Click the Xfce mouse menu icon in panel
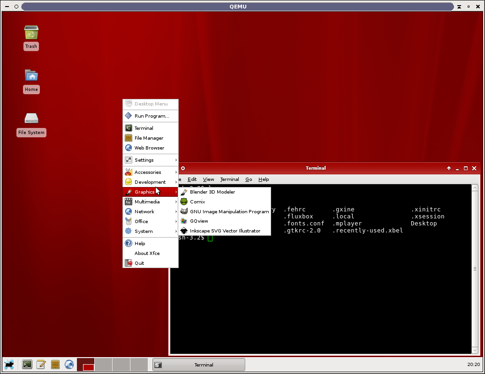The image size is (485, 374). click(9, 365)
